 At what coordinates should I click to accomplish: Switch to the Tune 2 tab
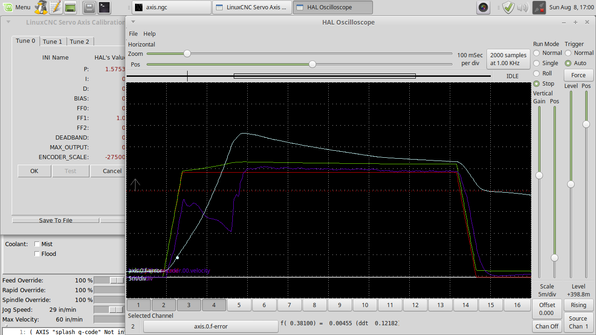(x=80, y=41)
